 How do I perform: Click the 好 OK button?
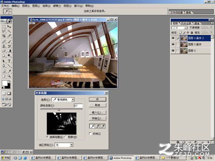(97, 99)
